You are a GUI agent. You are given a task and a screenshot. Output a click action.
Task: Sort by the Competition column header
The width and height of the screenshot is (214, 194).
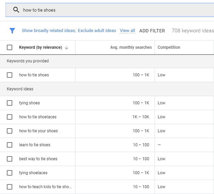click(x=169, y=47)
